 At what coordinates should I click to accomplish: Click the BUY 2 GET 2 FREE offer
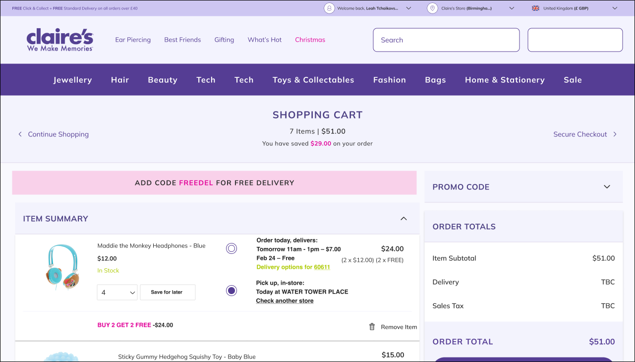(124, 325)
